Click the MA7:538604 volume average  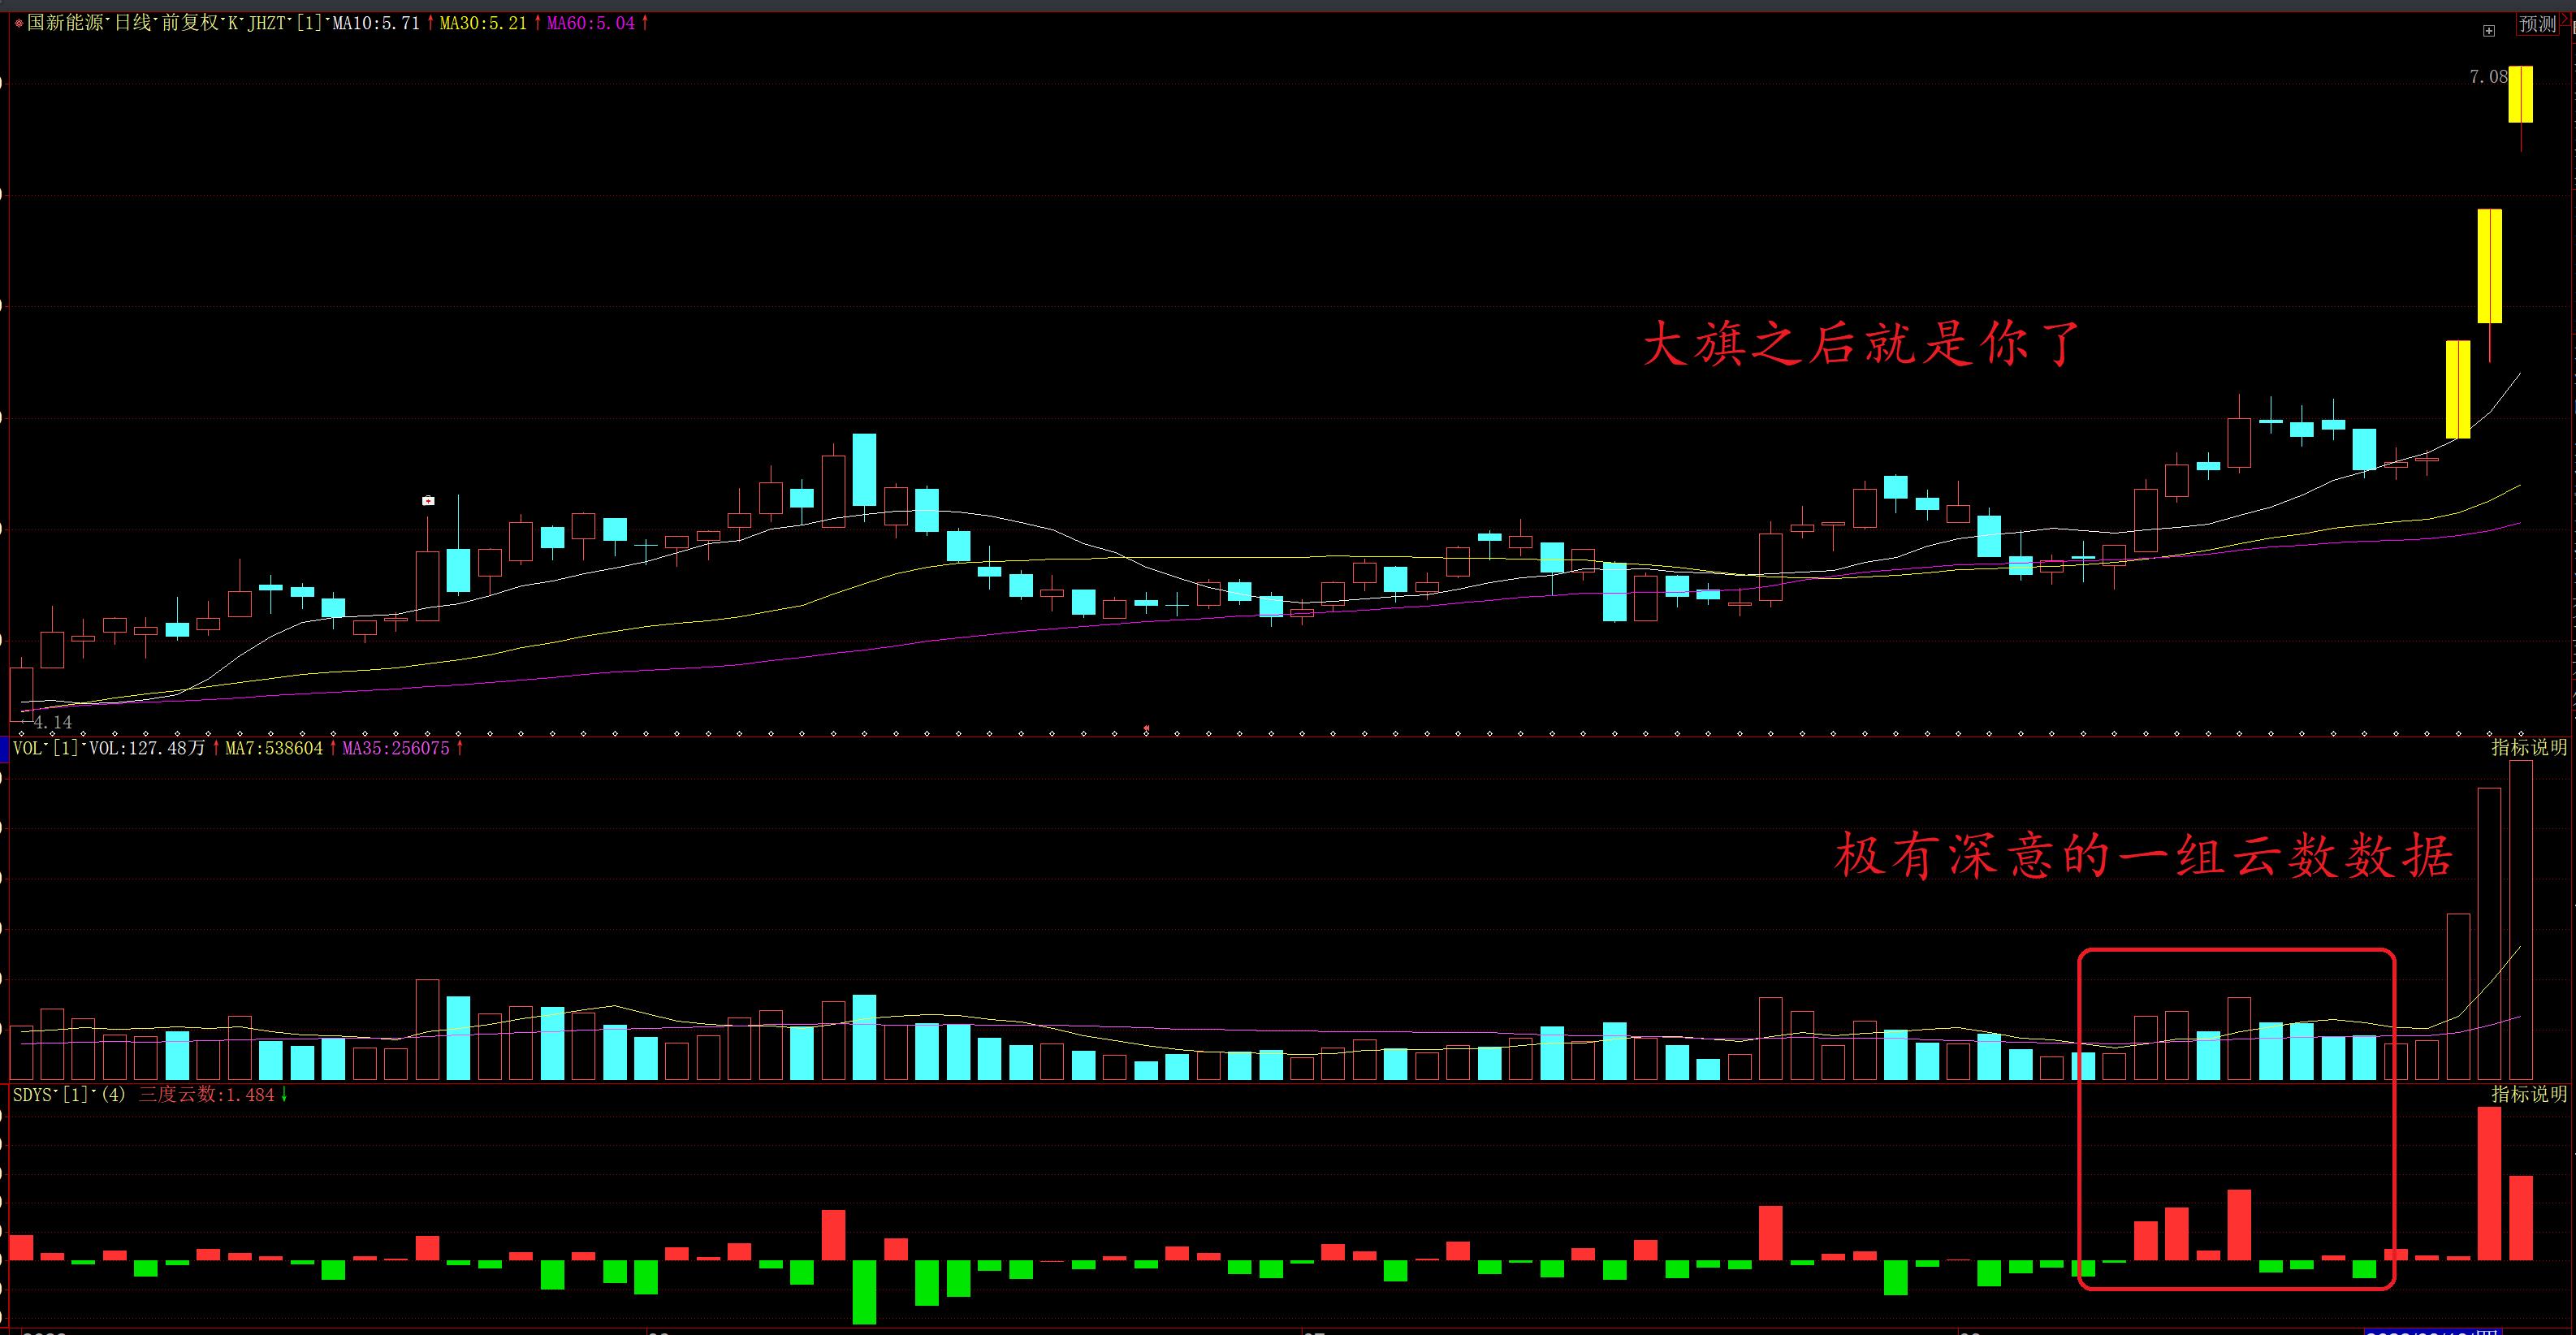tap(273, 748)
